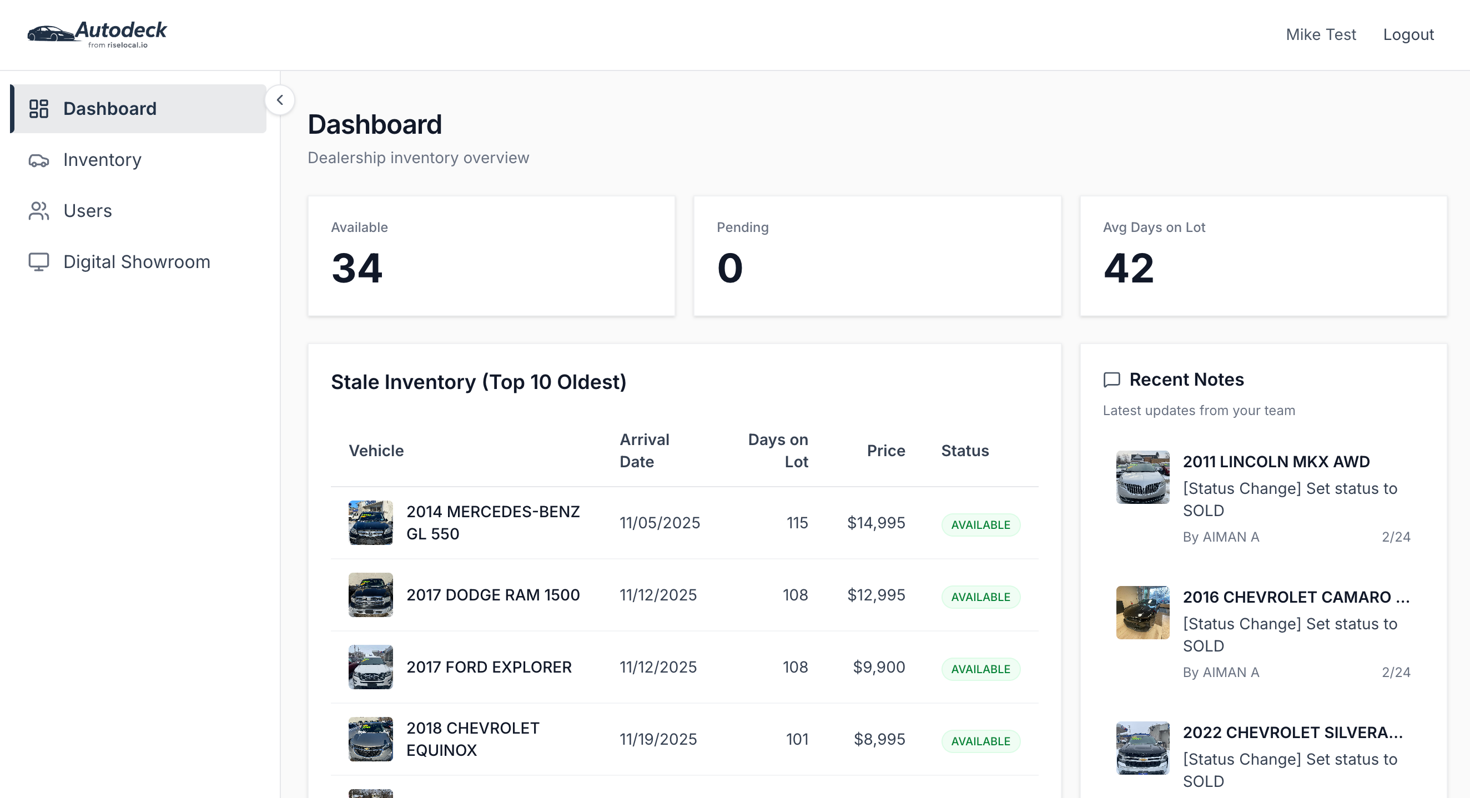Open Digital Showroom via its monitor icon

pyautogui.click(x=38, y=261)
